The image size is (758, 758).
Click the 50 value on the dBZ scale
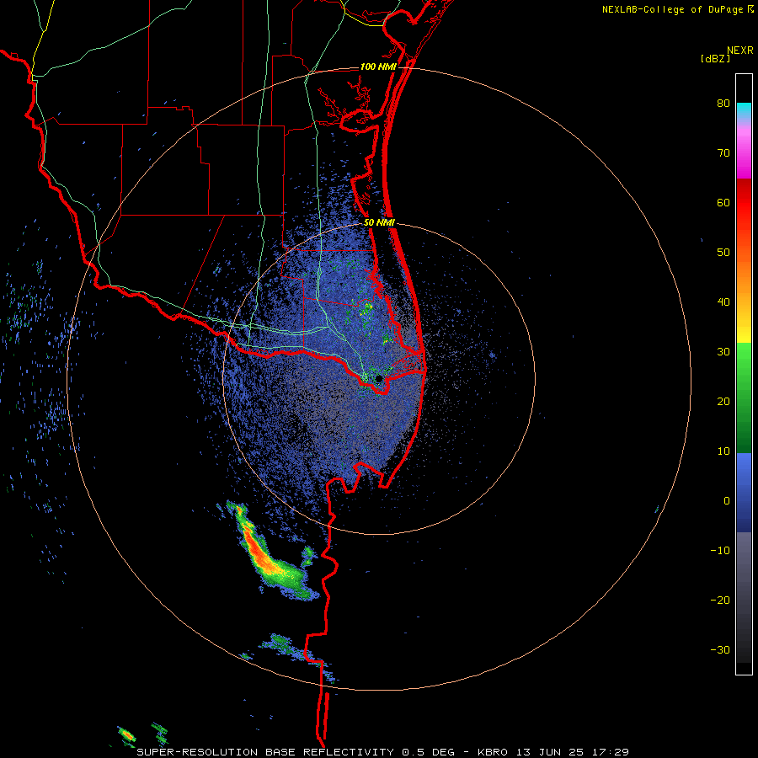click(723, 253)
